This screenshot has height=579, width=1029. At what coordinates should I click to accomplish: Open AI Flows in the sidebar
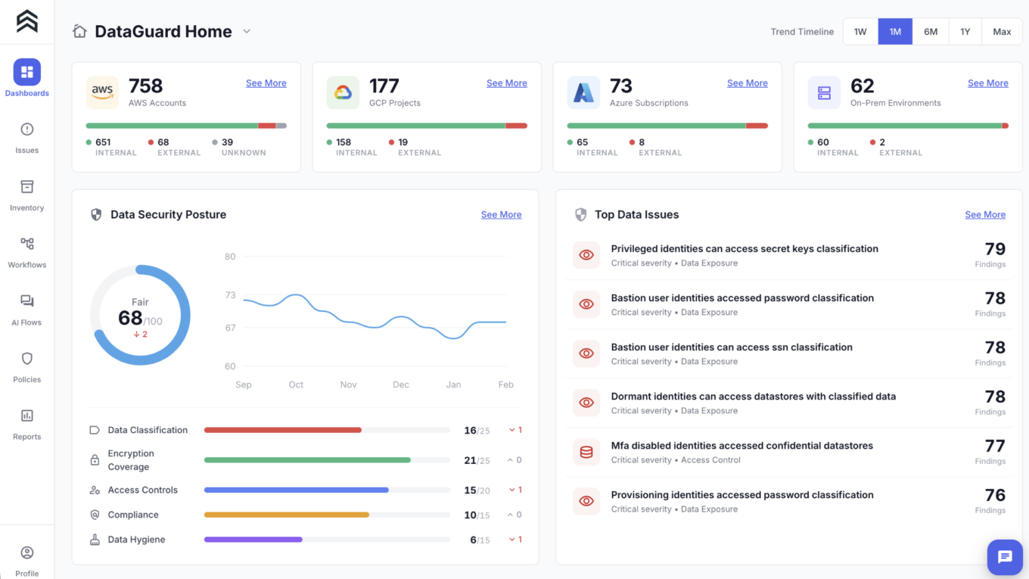[27, 301]
